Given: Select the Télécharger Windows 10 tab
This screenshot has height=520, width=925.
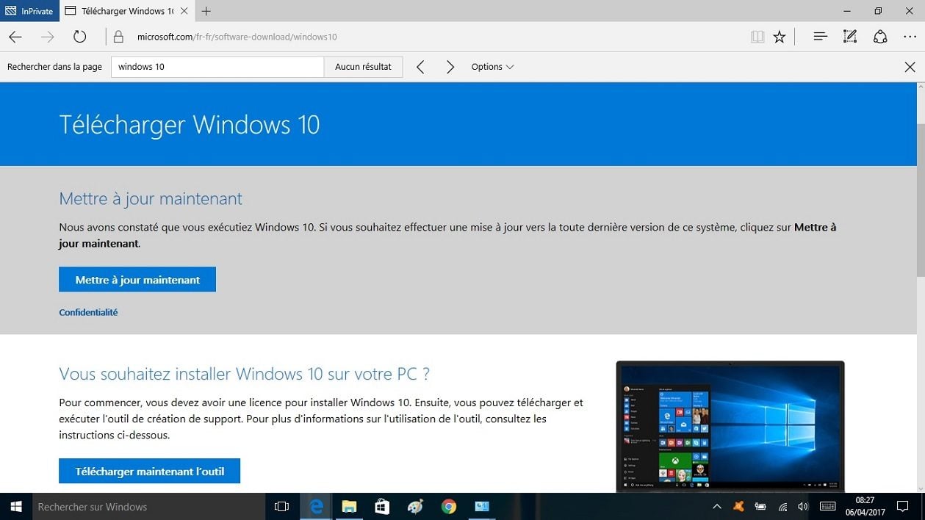Looking at the screenshot, I should pos(121,11).
